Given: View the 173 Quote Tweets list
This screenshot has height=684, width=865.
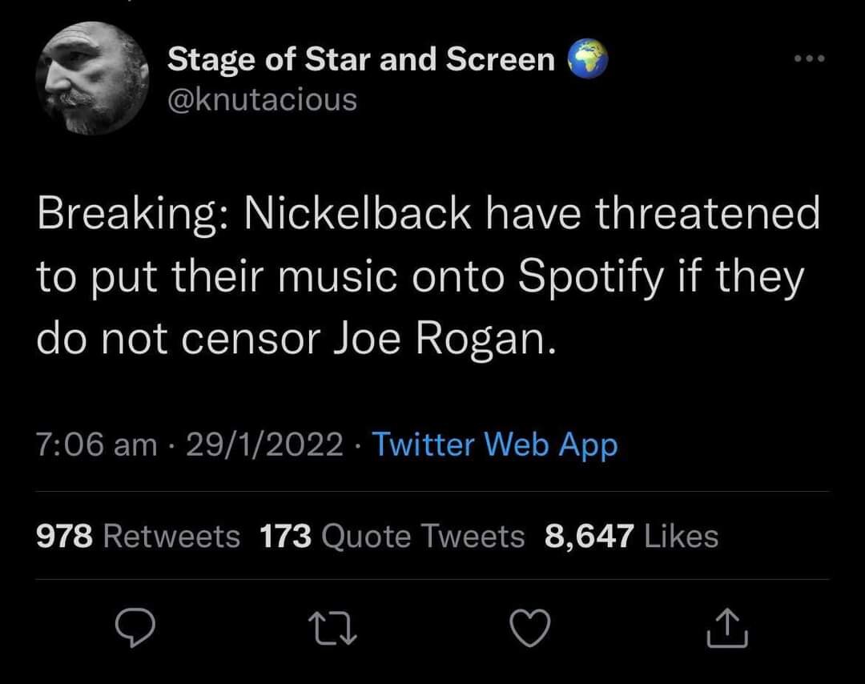Looking at the screenshot, I should coord(392,536).
